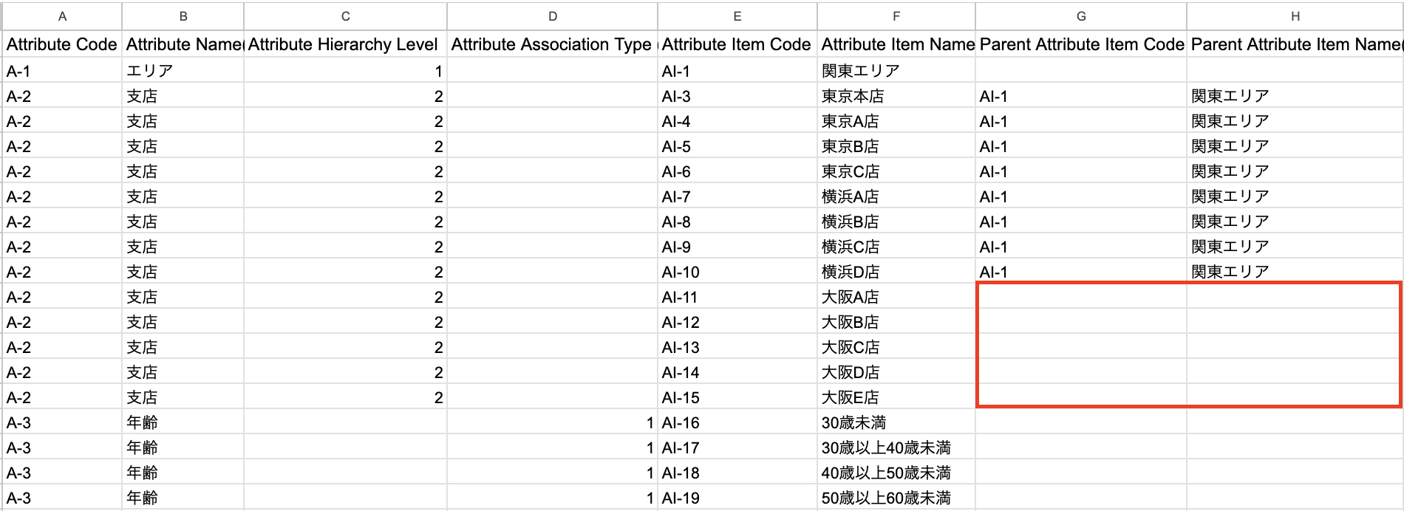Select the cell containing 横浜D店
The height and width of the screenshot is (511, 1404).
[x=896, y=271]
